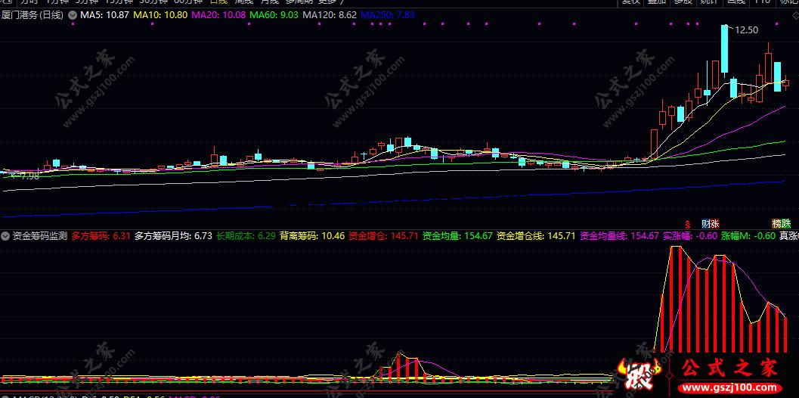Image resolution: width=799 pixels, height=398 pixels.
Task: Click the 榜 marker icon
Action: pyautogui.click(x=776, y=223)
